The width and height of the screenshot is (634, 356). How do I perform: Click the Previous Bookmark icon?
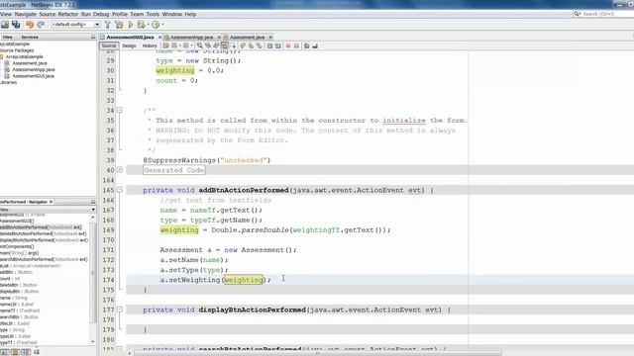[x=243, y=45]
